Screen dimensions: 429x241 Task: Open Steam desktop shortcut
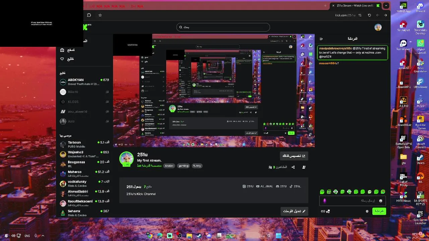(420, 159)
